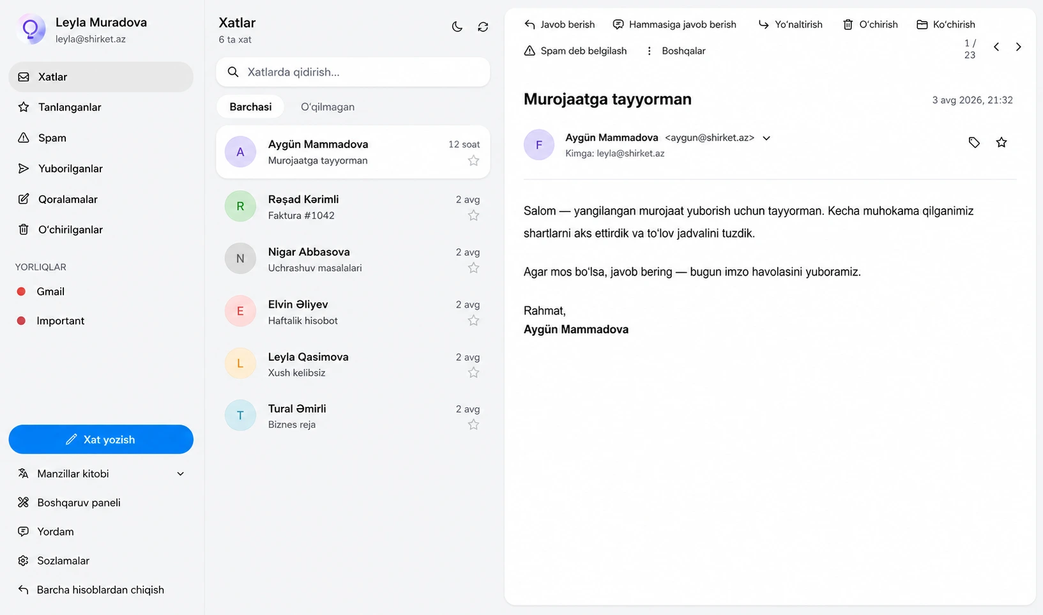Toggle dark mode with the moon icon

tap(457, 27)
